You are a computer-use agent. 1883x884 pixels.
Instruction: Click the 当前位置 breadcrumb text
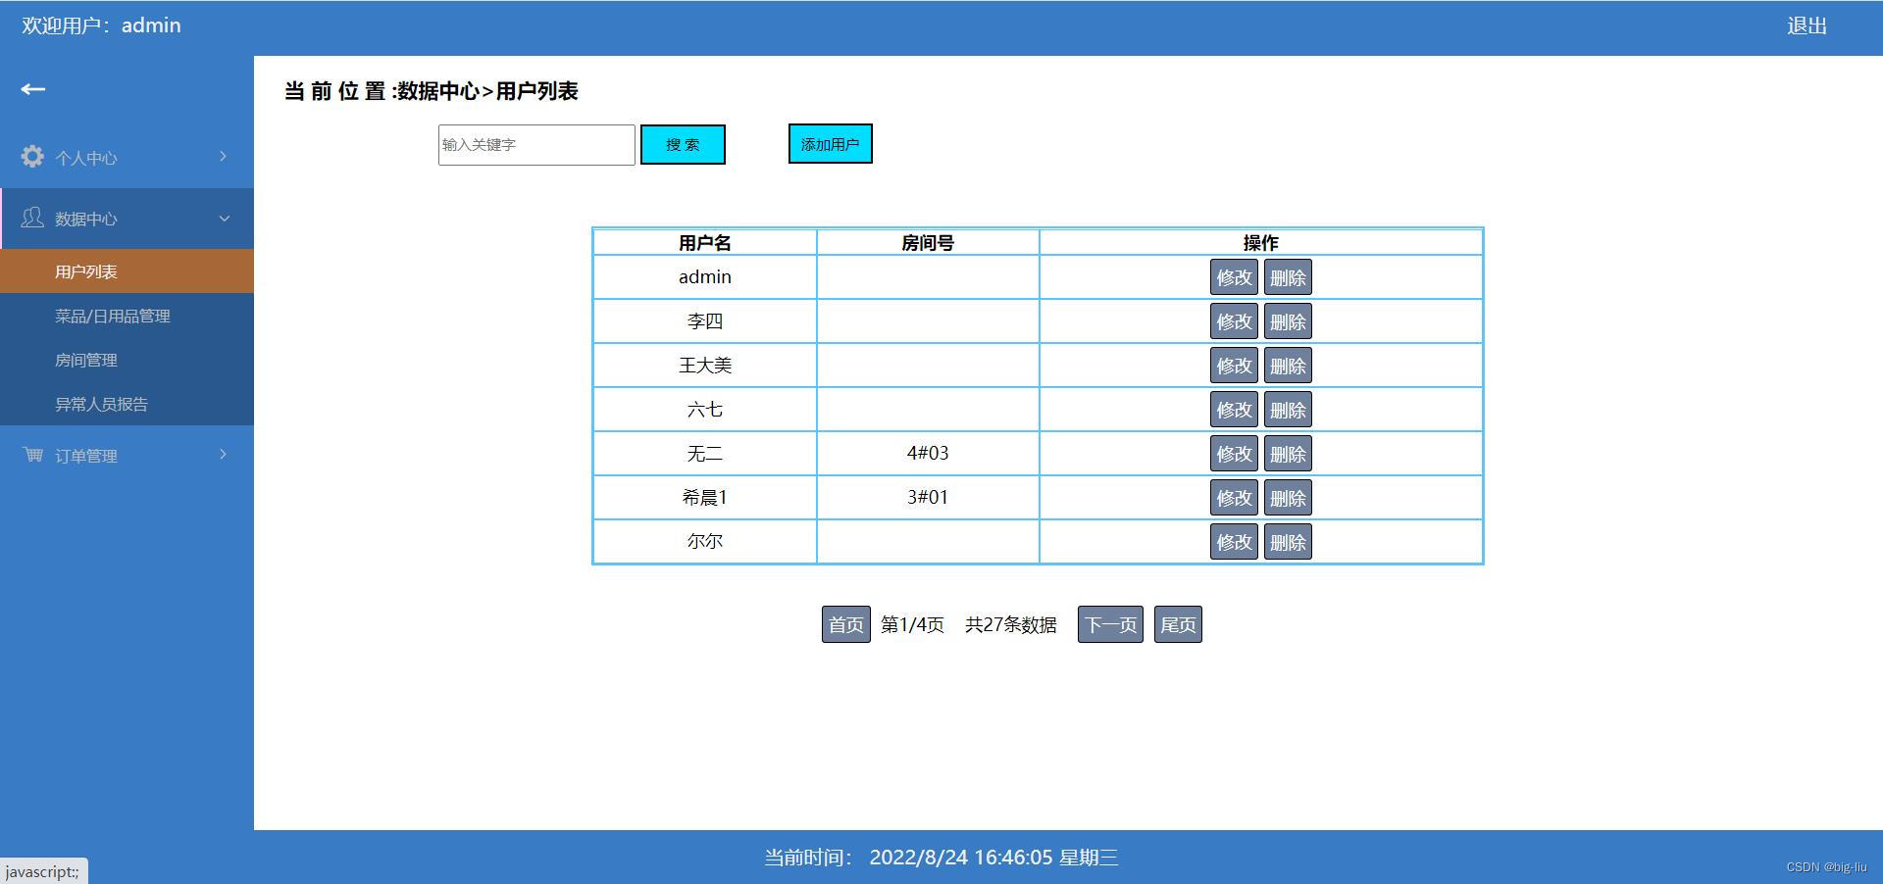coord(432,91)
